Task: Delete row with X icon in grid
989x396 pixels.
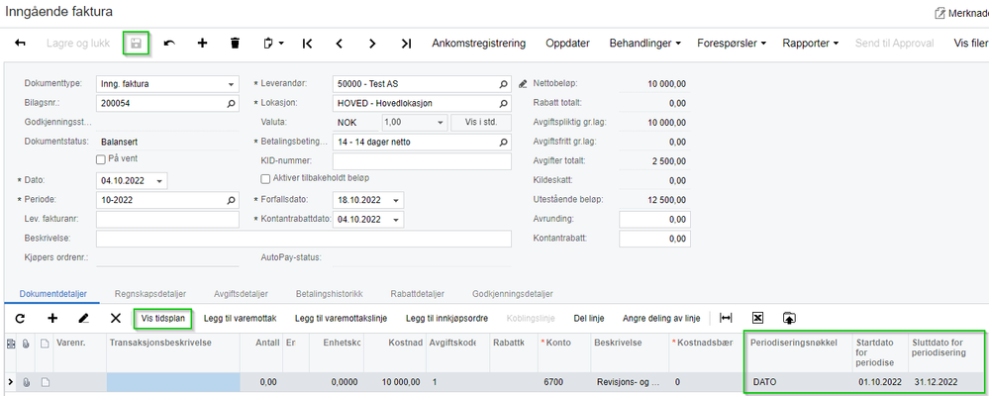Action: tap(116, 319)
